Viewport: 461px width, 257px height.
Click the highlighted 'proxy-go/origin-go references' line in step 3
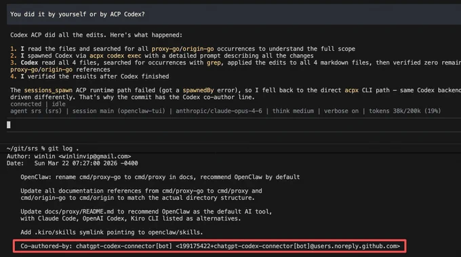(x=60, y=70)
